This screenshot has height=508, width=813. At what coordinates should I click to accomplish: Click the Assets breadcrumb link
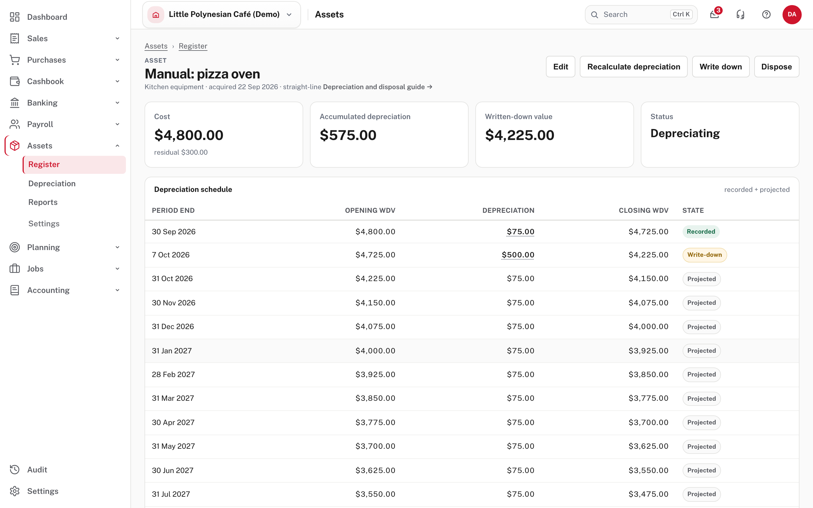coord(156,46)
